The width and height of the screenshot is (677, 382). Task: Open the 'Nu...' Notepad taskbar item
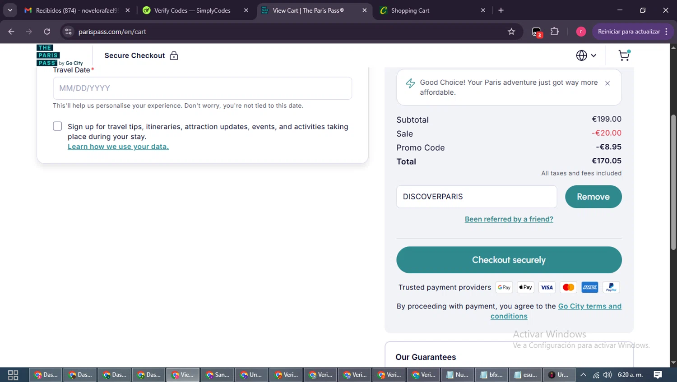[x=457, y=375]
